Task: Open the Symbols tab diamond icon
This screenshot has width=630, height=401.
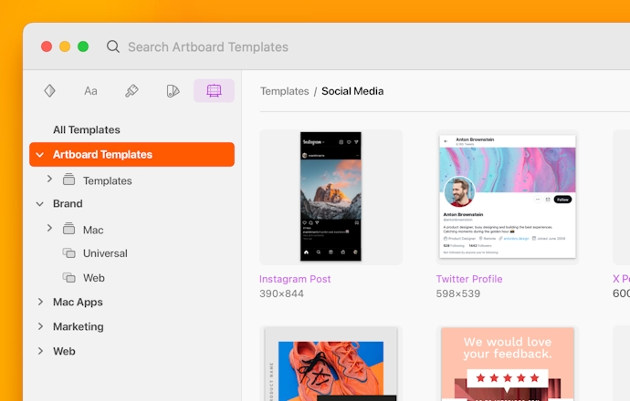Action: click(49, 90)
